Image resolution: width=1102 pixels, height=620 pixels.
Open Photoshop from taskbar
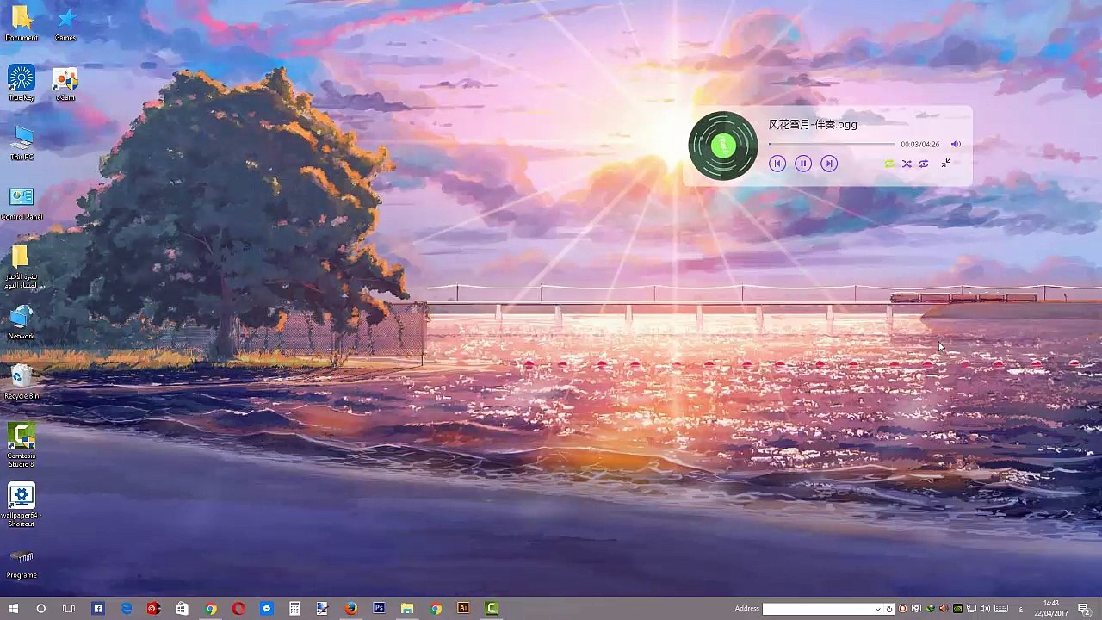379,609
